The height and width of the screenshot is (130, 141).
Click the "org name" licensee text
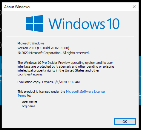click(x=29, y=106)
